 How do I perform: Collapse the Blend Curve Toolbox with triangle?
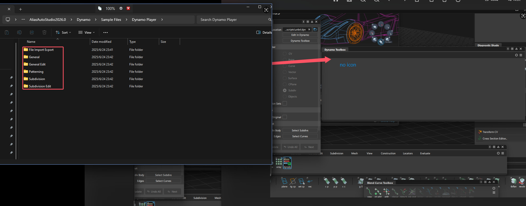489,182
